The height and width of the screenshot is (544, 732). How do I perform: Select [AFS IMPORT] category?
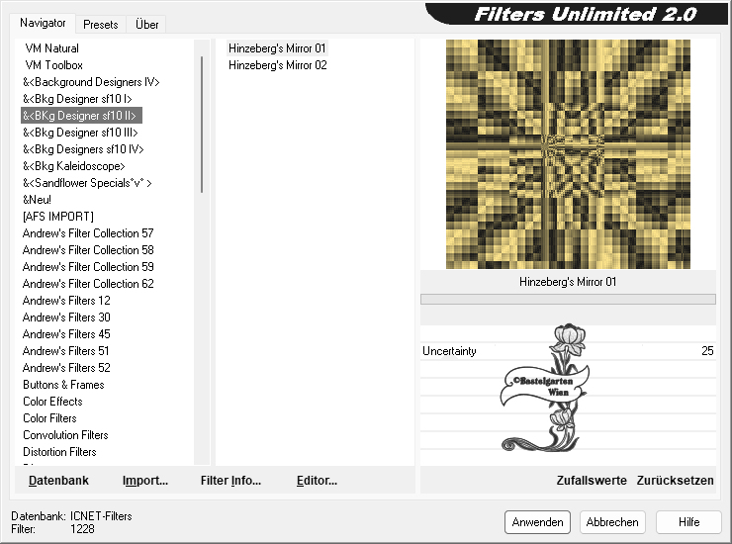[58, 217]
